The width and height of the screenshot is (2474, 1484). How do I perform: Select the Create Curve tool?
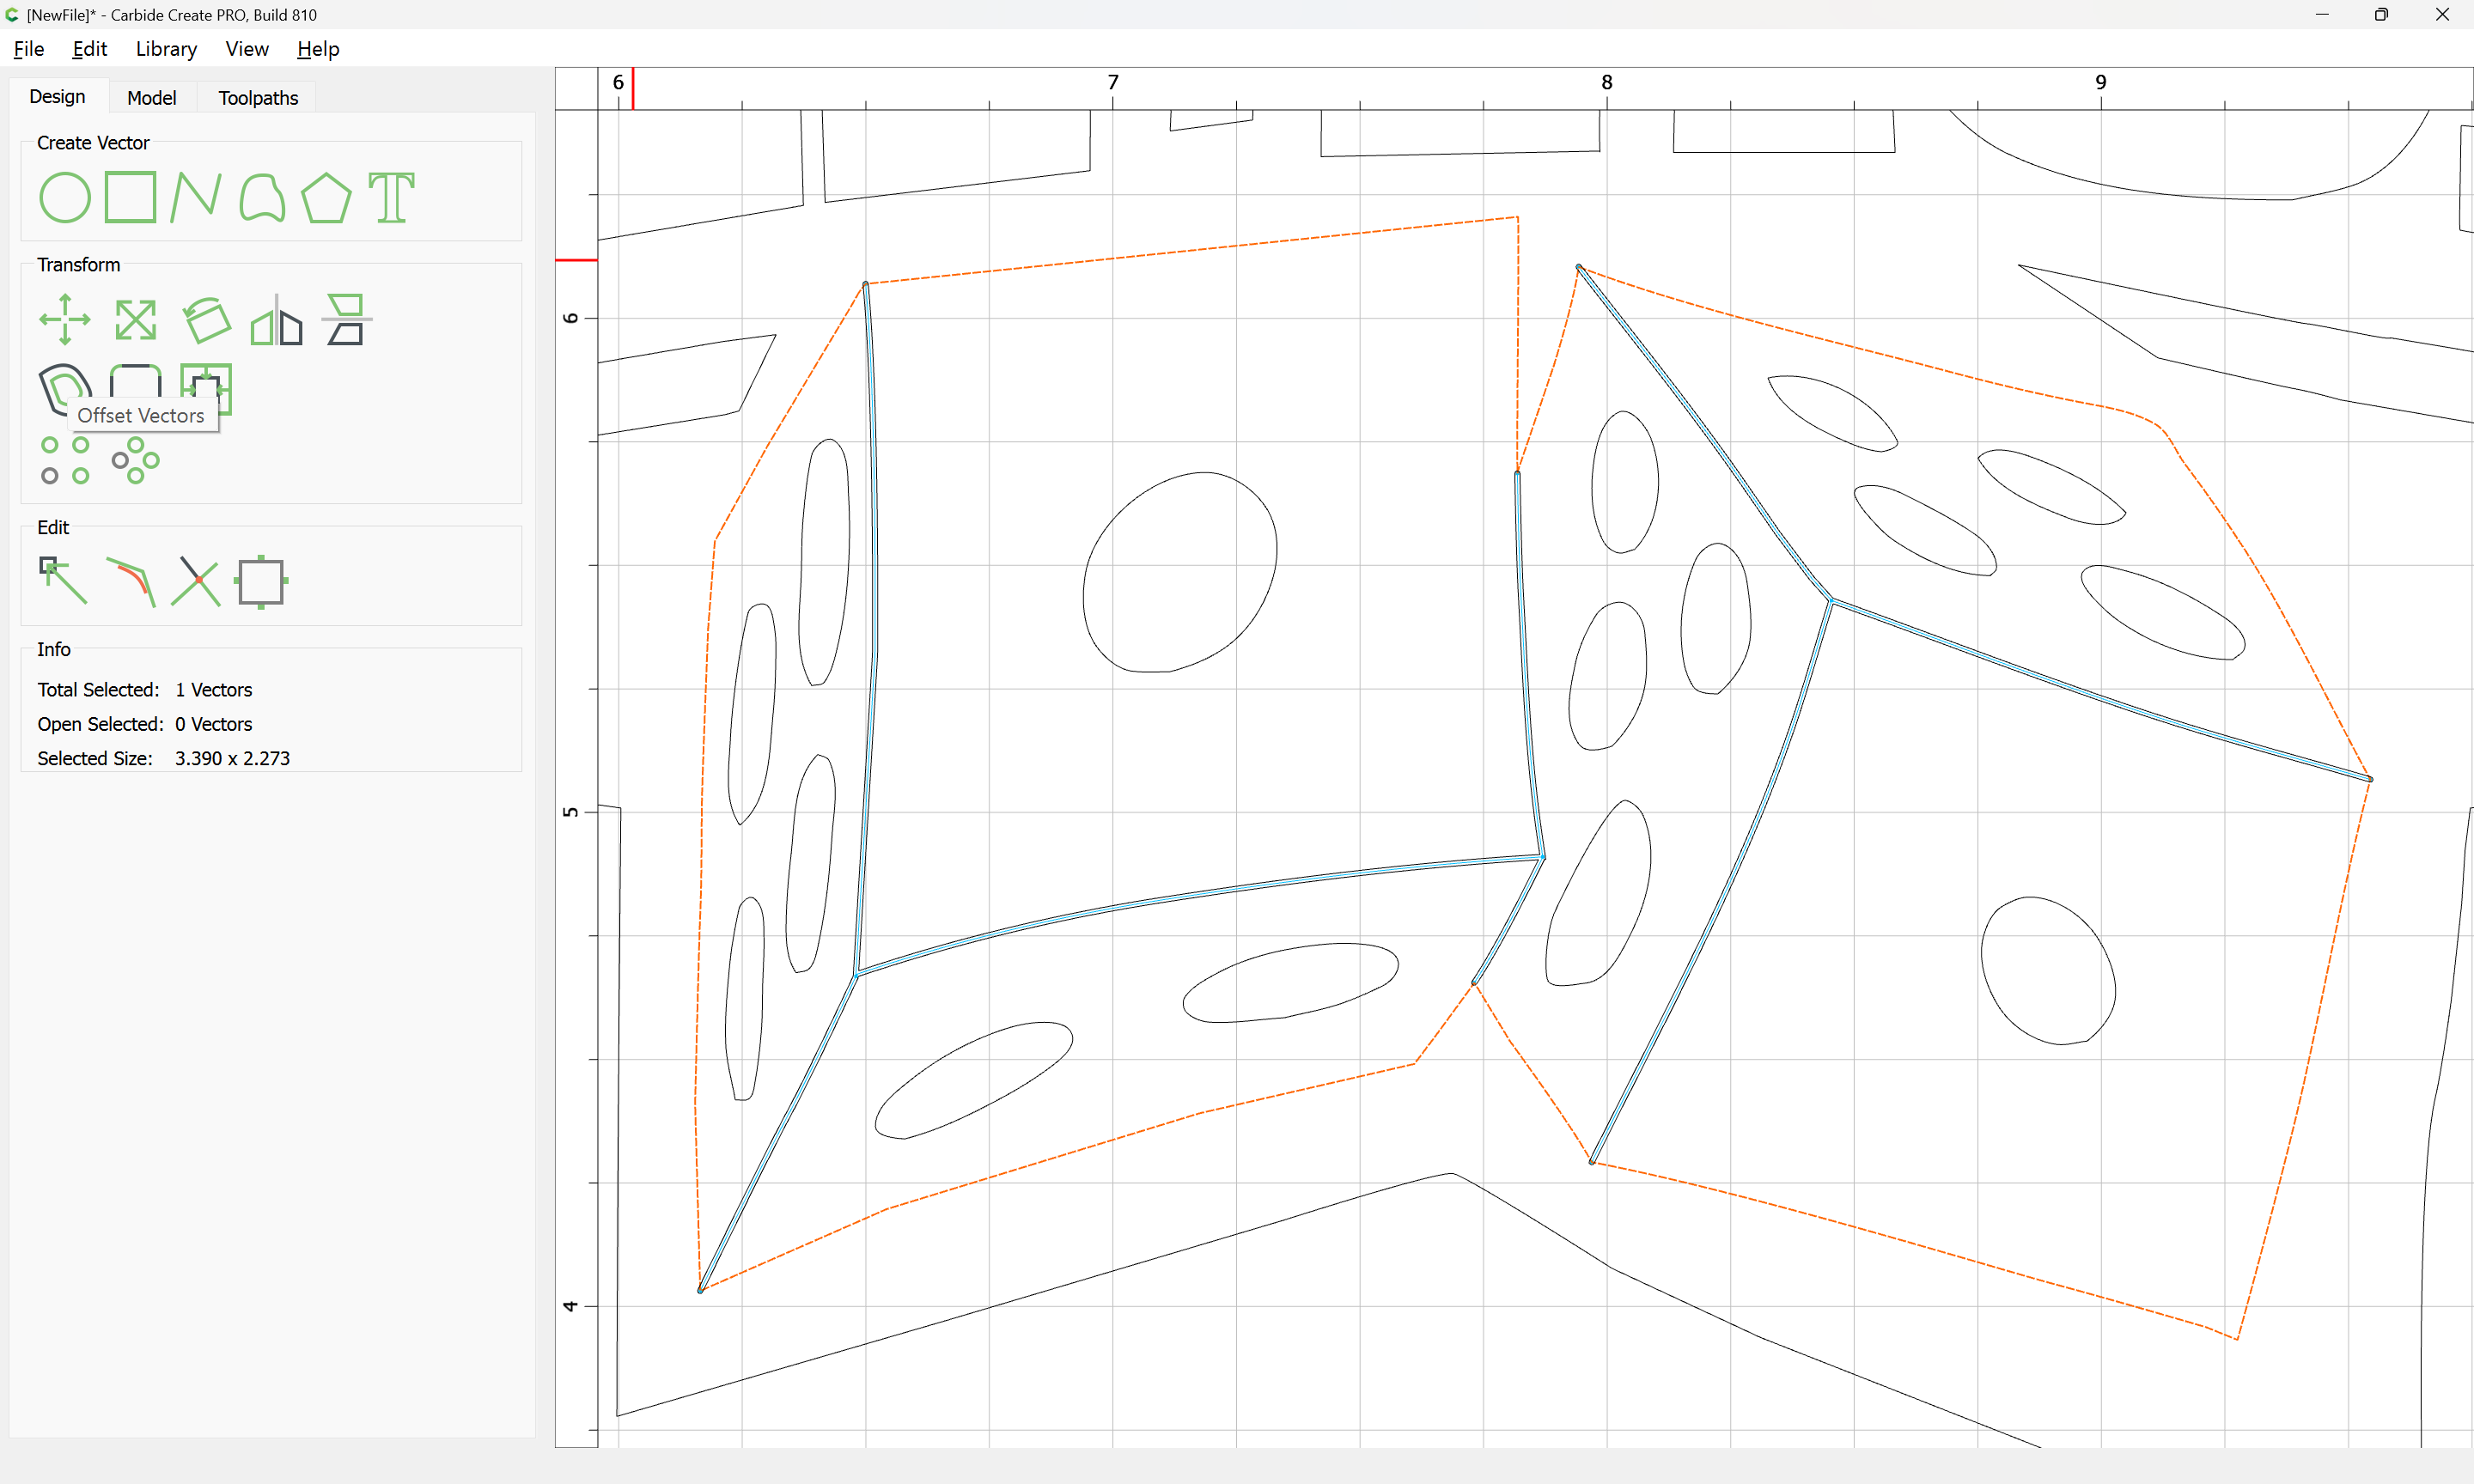262,197
